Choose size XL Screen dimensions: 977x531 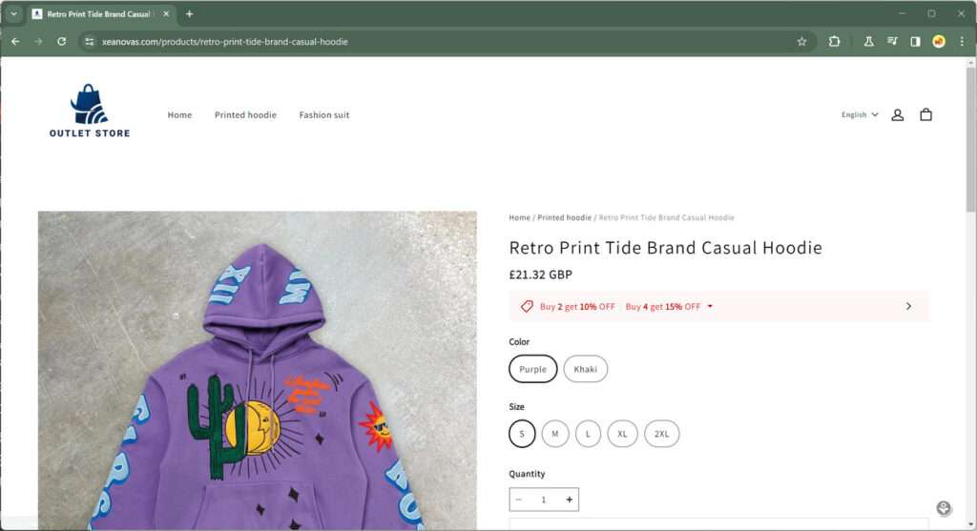[x=622, y=434]
